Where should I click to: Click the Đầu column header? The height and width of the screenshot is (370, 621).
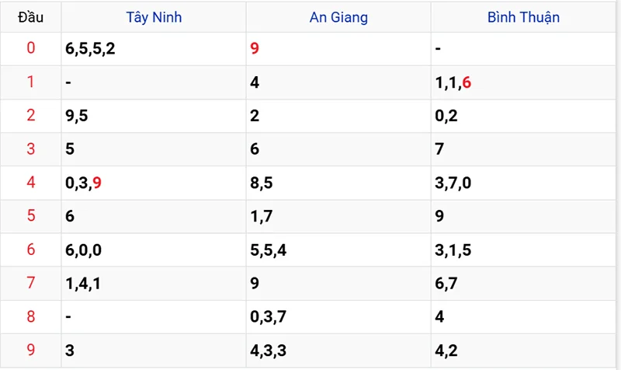[31, 17]
